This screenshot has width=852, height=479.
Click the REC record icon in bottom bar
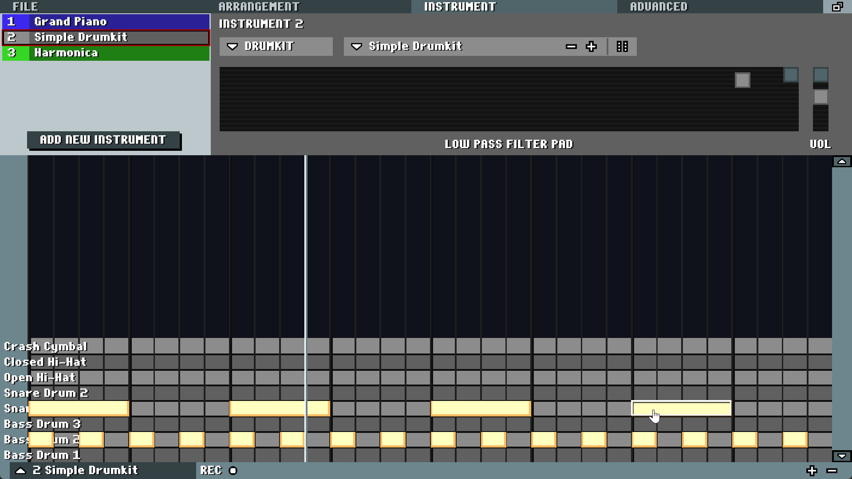[x=233, y=471]
